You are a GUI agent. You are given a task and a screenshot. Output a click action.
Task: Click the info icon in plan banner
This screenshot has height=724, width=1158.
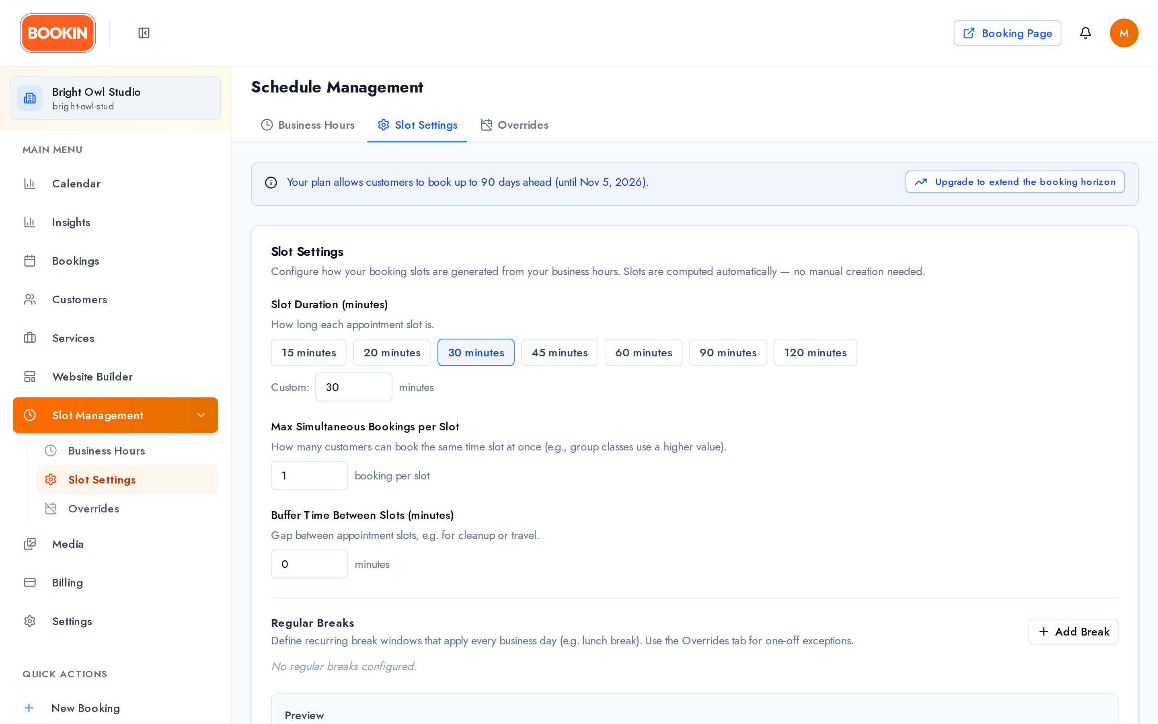click(271, 183)
